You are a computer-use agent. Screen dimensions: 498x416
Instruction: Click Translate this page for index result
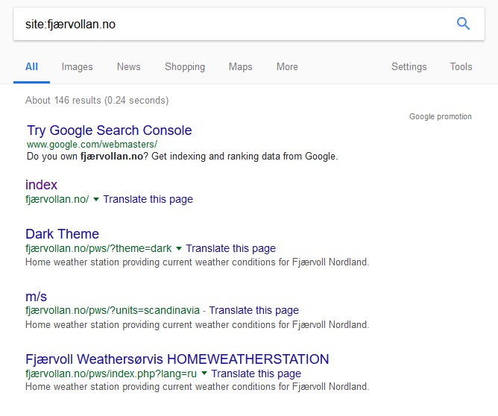[148, 199]
